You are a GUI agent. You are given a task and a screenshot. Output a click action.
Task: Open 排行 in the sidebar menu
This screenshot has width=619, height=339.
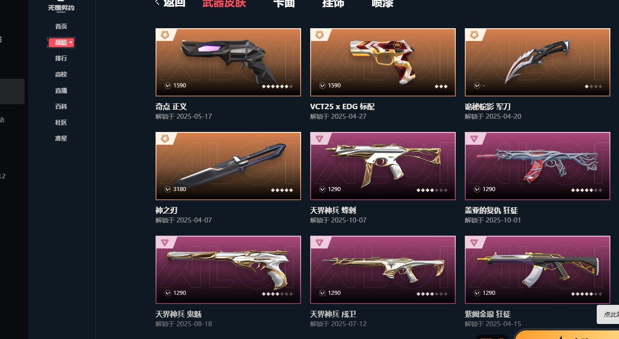(61, 58)
